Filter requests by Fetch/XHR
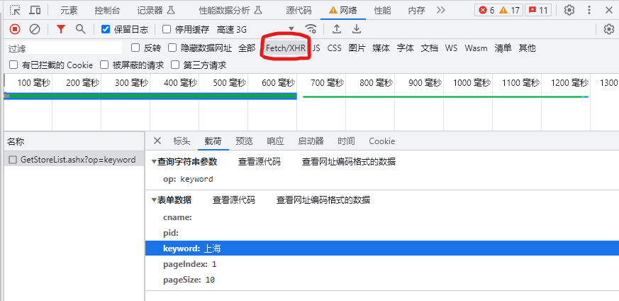619x301 pixels. coord(286,48)
